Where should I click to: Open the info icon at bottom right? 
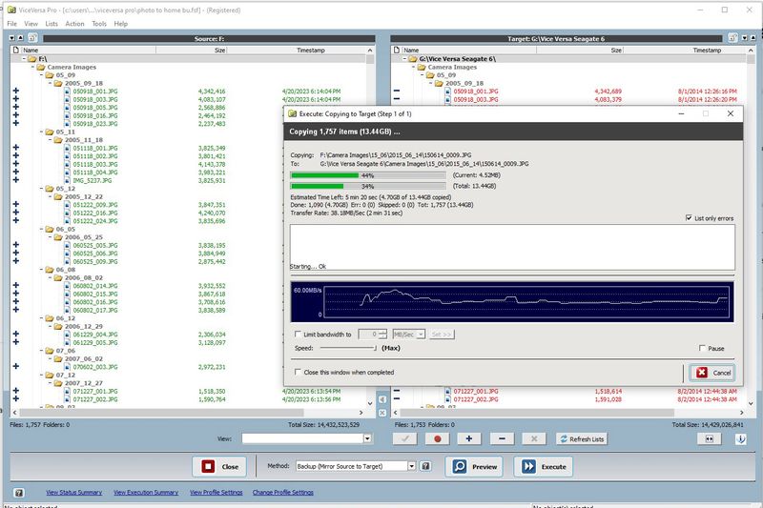[x=741, y=439]
